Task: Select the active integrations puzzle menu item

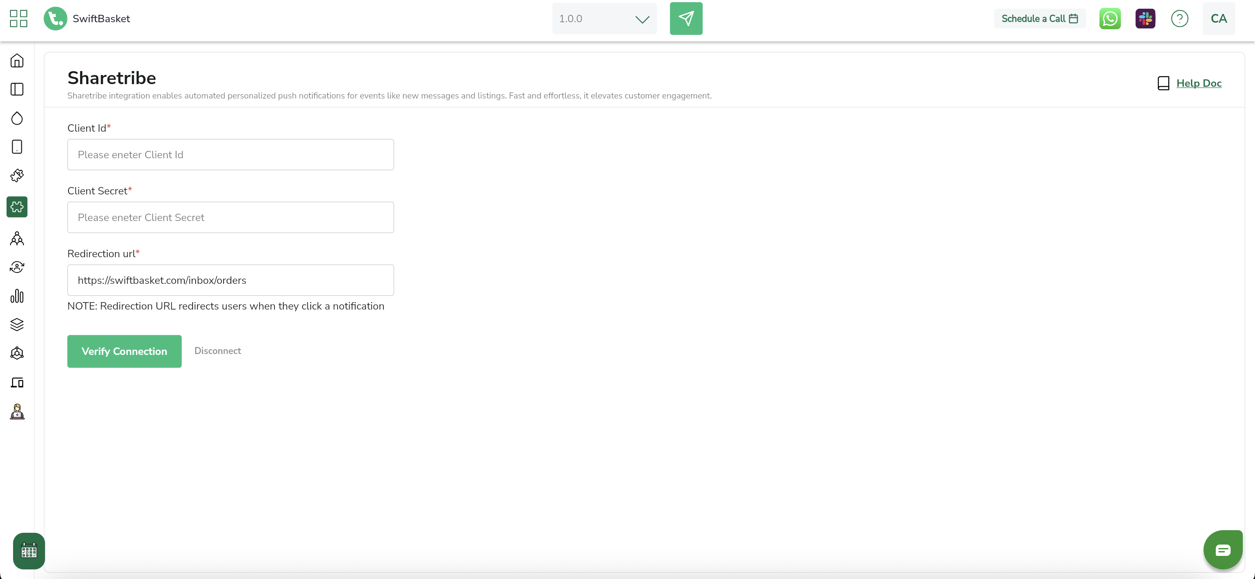Action: (17, 207)
